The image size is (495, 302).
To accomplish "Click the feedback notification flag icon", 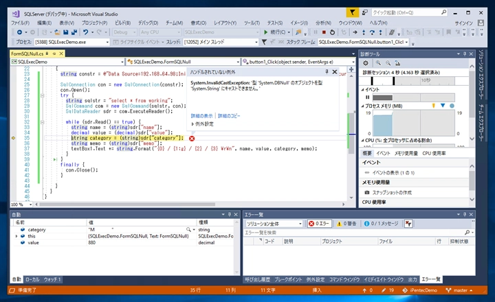I will (x=352, y=12).
